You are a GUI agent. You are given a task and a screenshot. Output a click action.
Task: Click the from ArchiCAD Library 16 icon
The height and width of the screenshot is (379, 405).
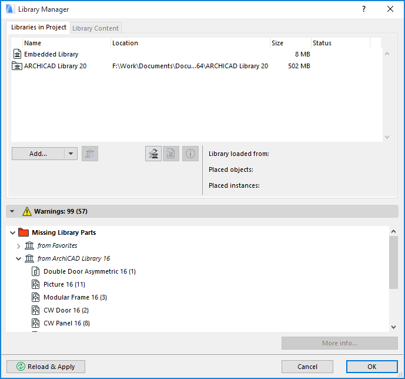29,258
